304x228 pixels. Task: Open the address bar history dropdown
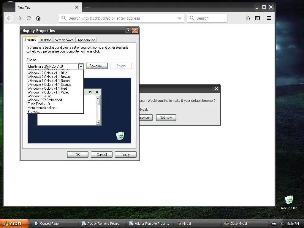tap(180, 18)
